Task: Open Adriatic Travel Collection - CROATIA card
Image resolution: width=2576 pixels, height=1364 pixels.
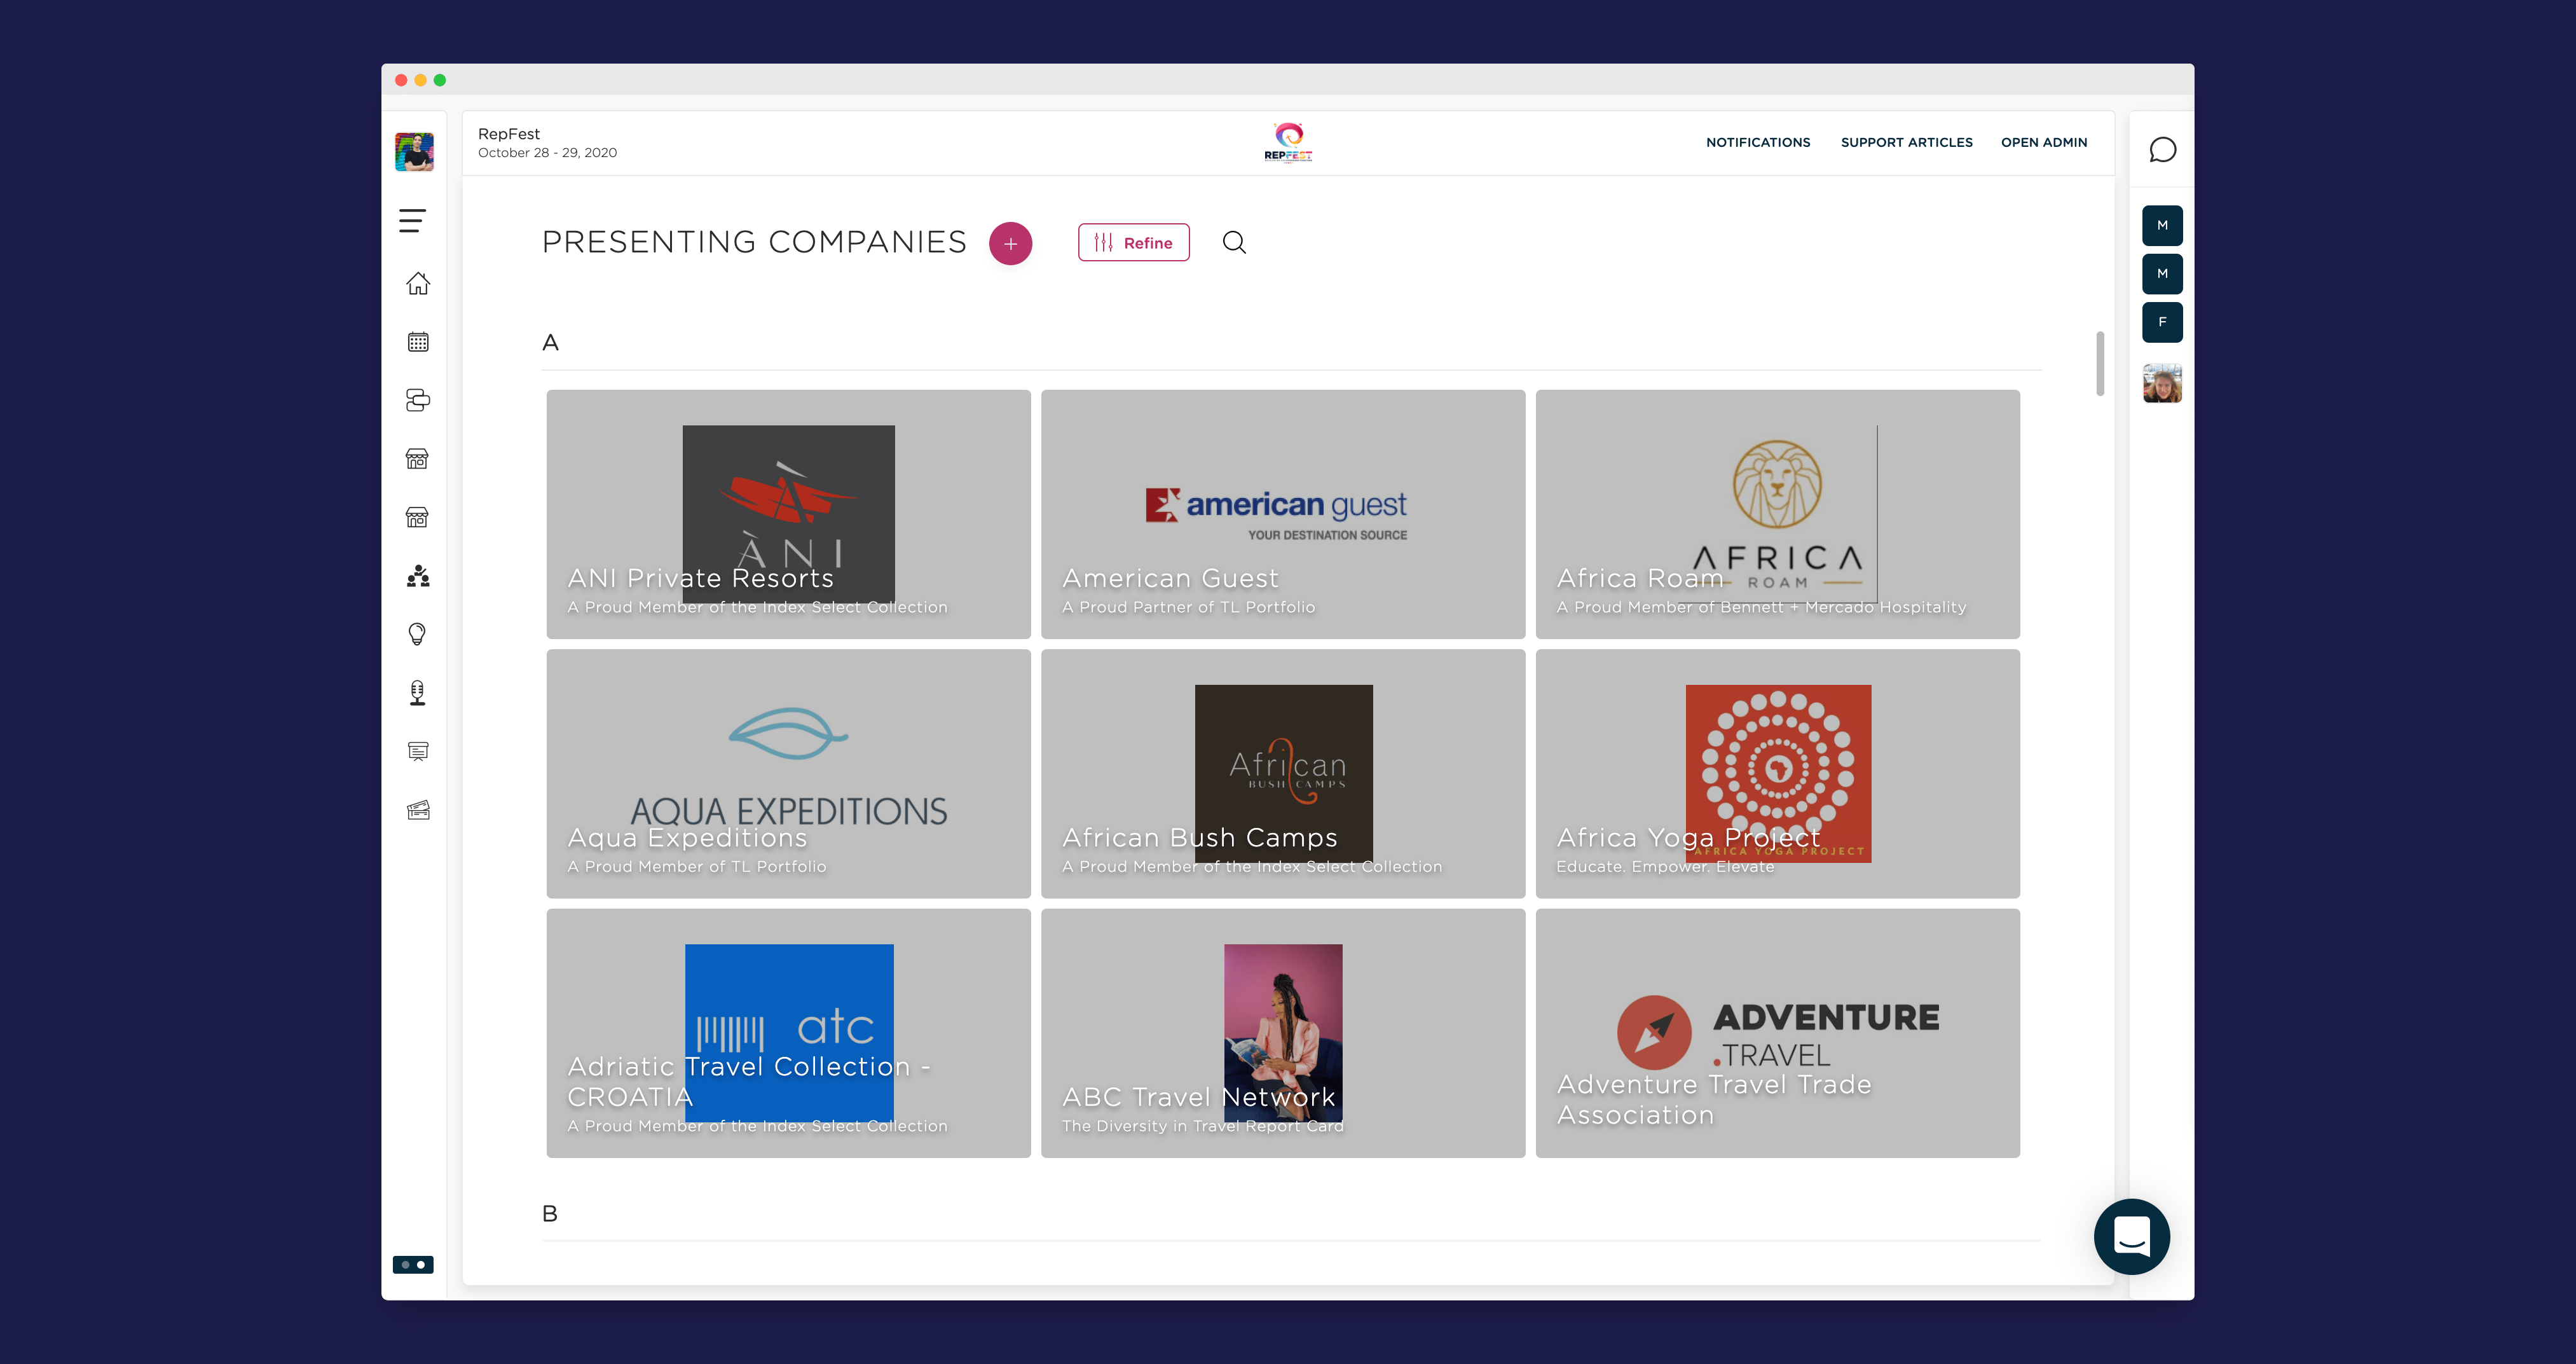Action: (x=788, y=1033)
